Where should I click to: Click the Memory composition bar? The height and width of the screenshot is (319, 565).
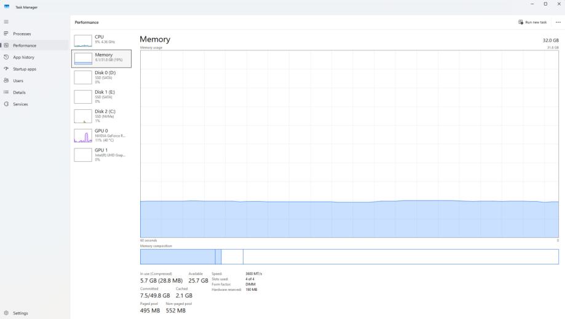(x=349, y=256)
